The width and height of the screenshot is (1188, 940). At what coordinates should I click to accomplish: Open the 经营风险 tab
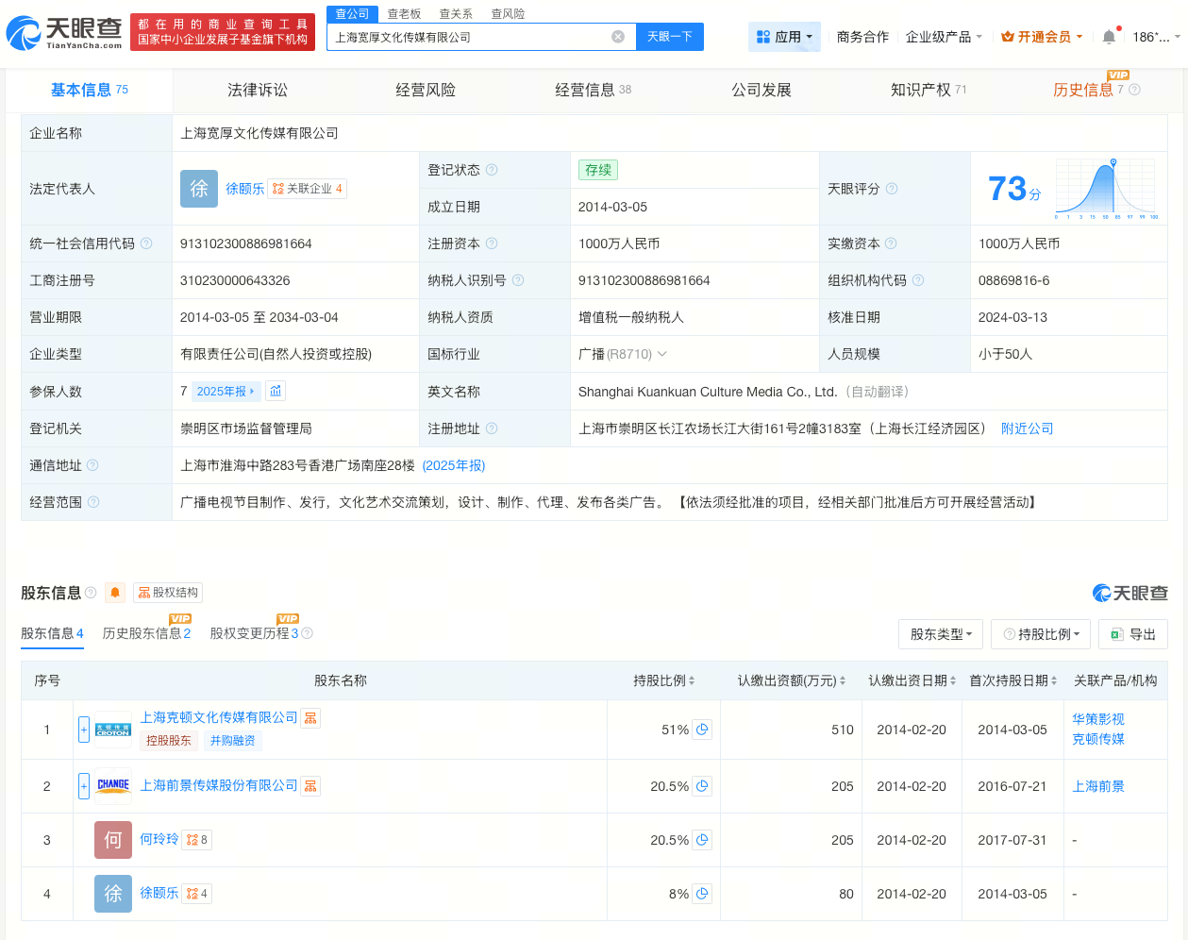coord(426,90)
